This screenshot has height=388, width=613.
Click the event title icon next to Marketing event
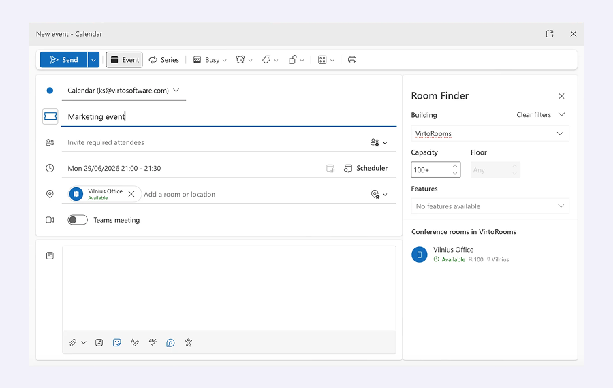point(50,116)
